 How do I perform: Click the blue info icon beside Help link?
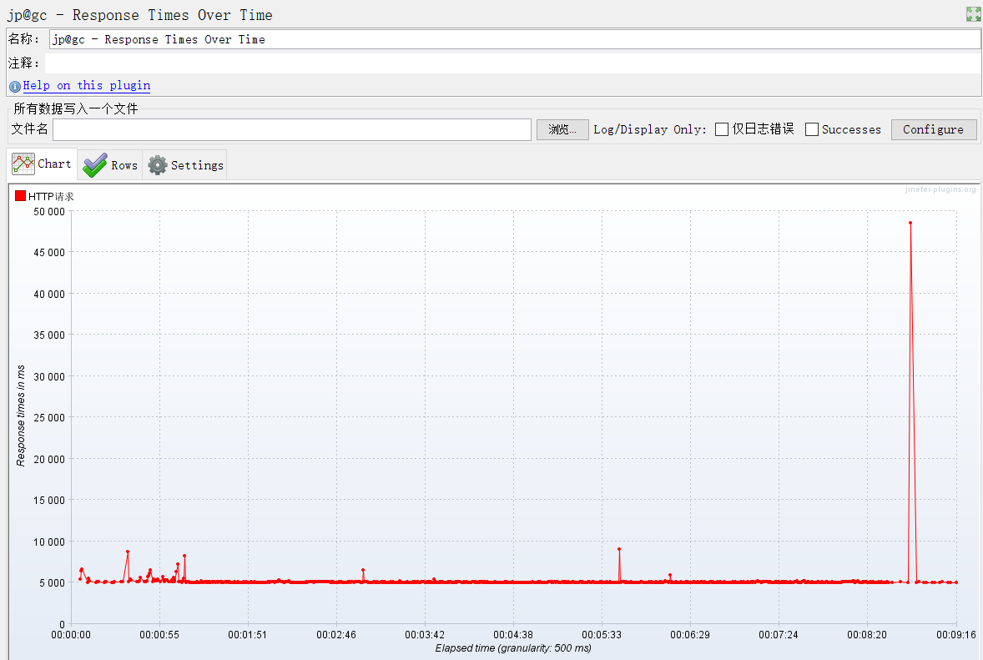coord(15,87)
